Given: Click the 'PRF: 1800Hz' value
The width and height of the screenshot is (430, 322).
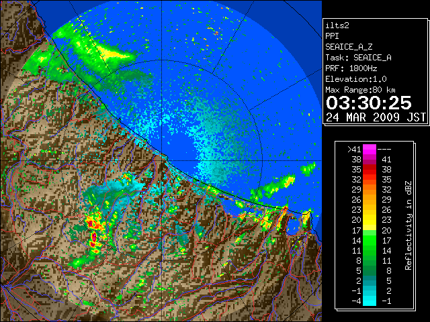Looking at the screenshot, I should pos(351,68).
